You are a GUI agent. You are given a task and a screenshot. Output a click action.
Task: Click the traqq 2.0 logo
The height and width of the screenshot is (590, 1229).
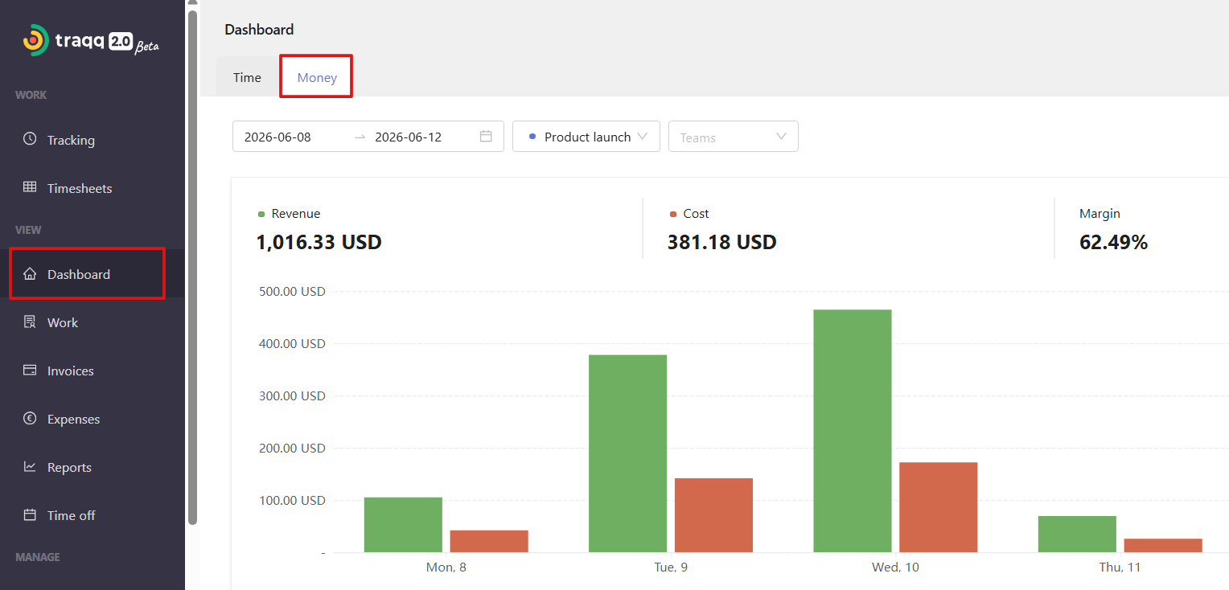point(91,41)
